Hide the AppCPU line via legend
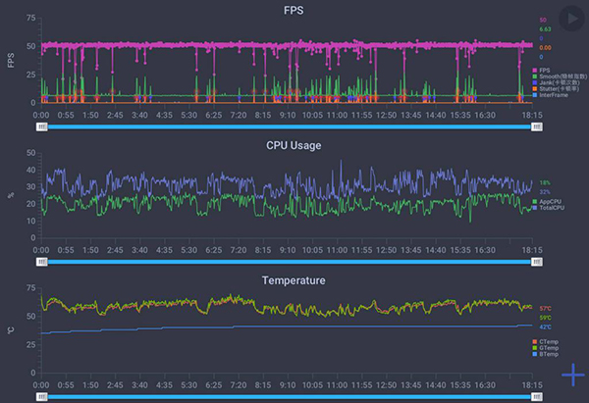Screen dimensions: 589x403 [549, 201]
